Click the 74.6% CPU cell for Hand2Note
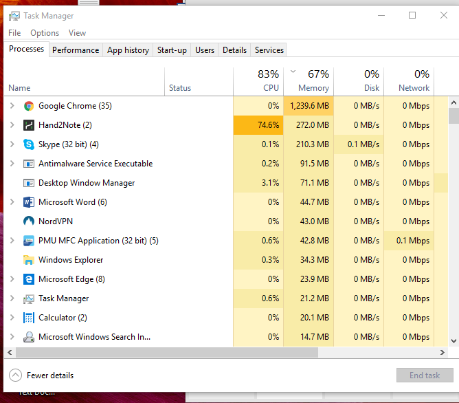 click(258, 125)
